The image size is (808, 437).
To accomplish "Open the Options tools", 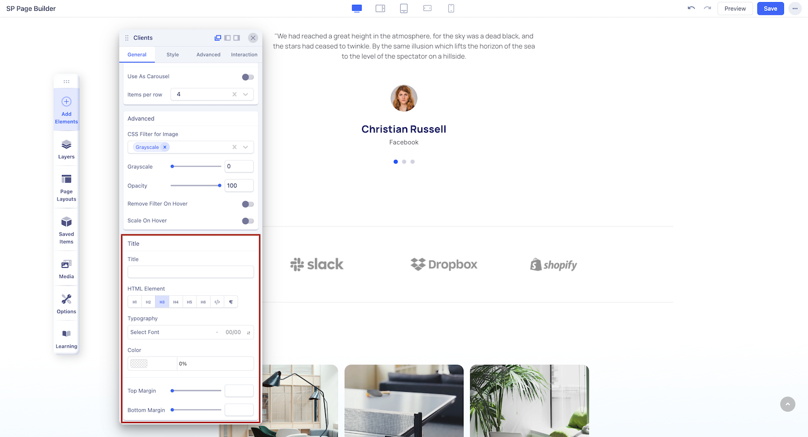I will [66, 304].
